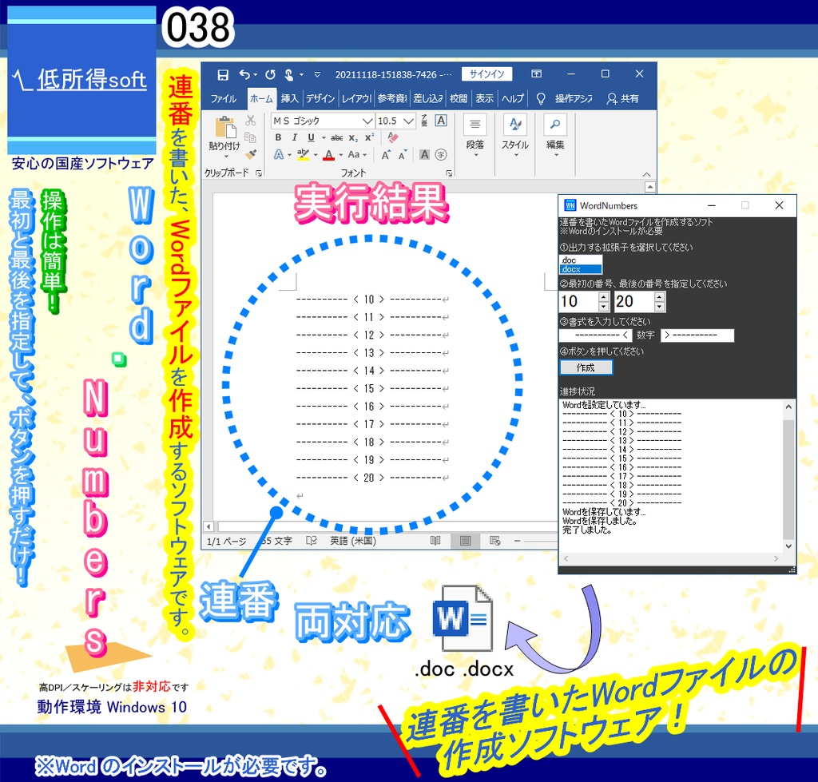Click the サインイン button in the title bar

point(487,73)
